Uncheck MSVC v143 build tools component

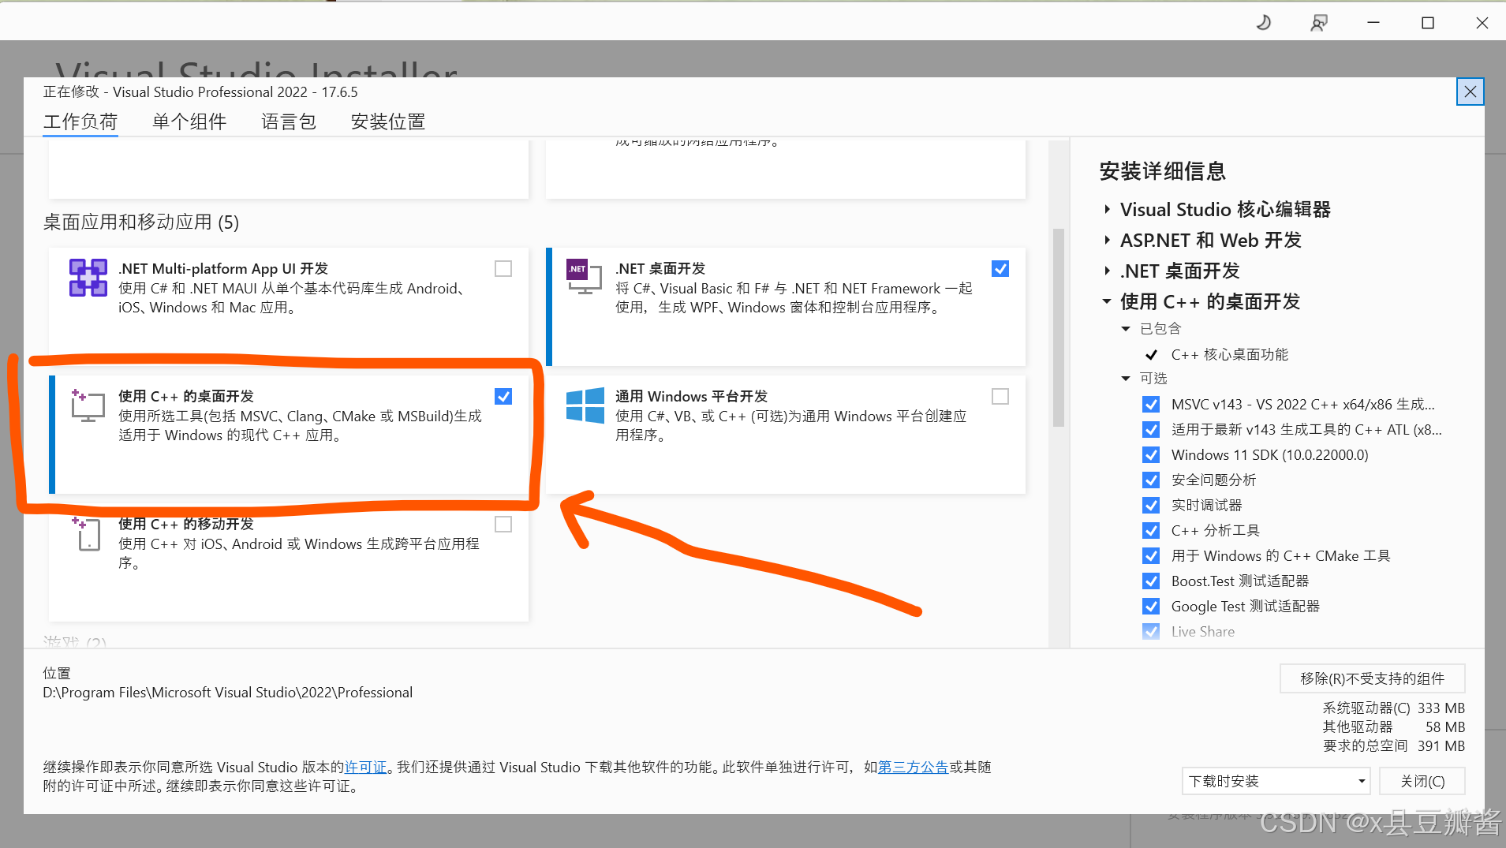pos(1151,405)
